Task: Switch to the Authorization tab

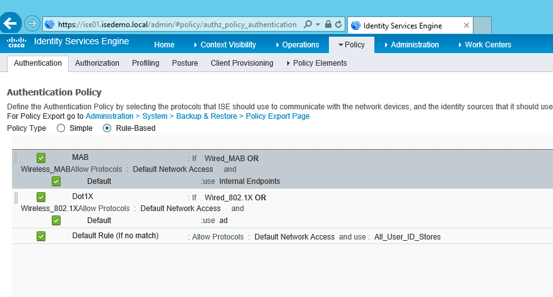Action: [97, 63]
